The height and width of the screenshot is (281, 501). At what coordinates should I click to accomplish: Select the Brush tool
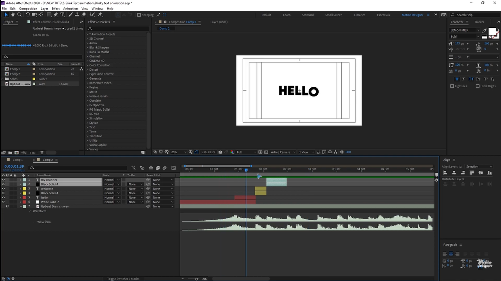point(71,14)
